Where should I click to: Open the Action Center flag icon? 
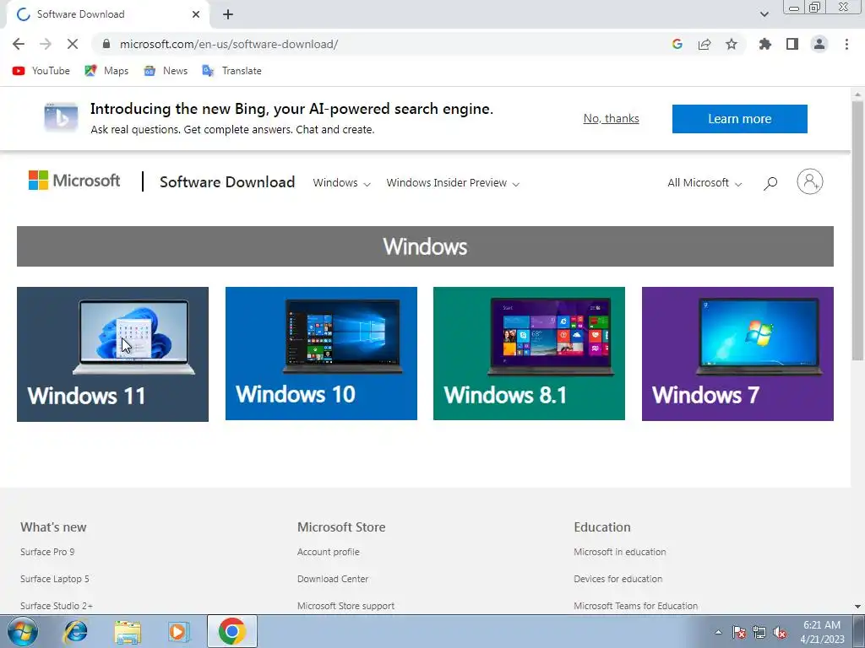(738, 632)
